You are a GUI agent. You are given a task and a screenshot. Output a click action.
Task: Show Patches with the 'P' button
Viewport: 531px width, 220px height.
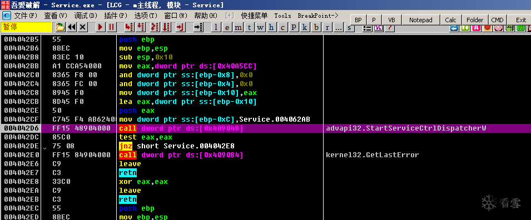tap(294, 27)
